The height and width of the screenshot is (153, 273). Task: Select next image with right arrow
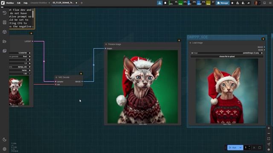point(261,53)
